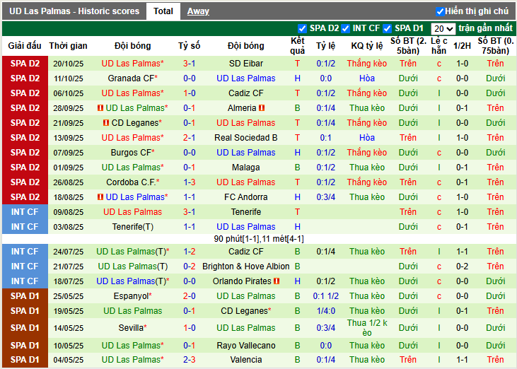Viewport: 517px width, 369px height.
Task: Click Cordoba C.F. team name
Action: [x=131, y=182]
